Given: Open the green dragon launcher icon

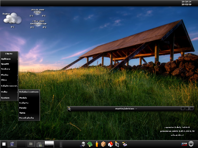Looking at the screenshot, I should click(x=90, y=144).
